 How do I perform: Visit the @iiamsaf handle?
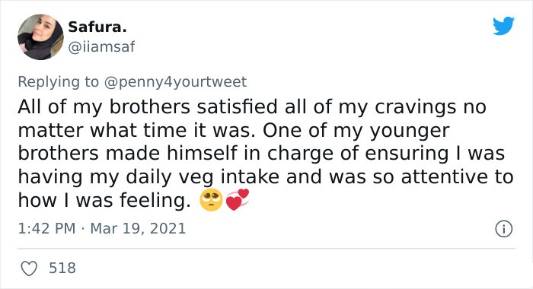(101, 47)
